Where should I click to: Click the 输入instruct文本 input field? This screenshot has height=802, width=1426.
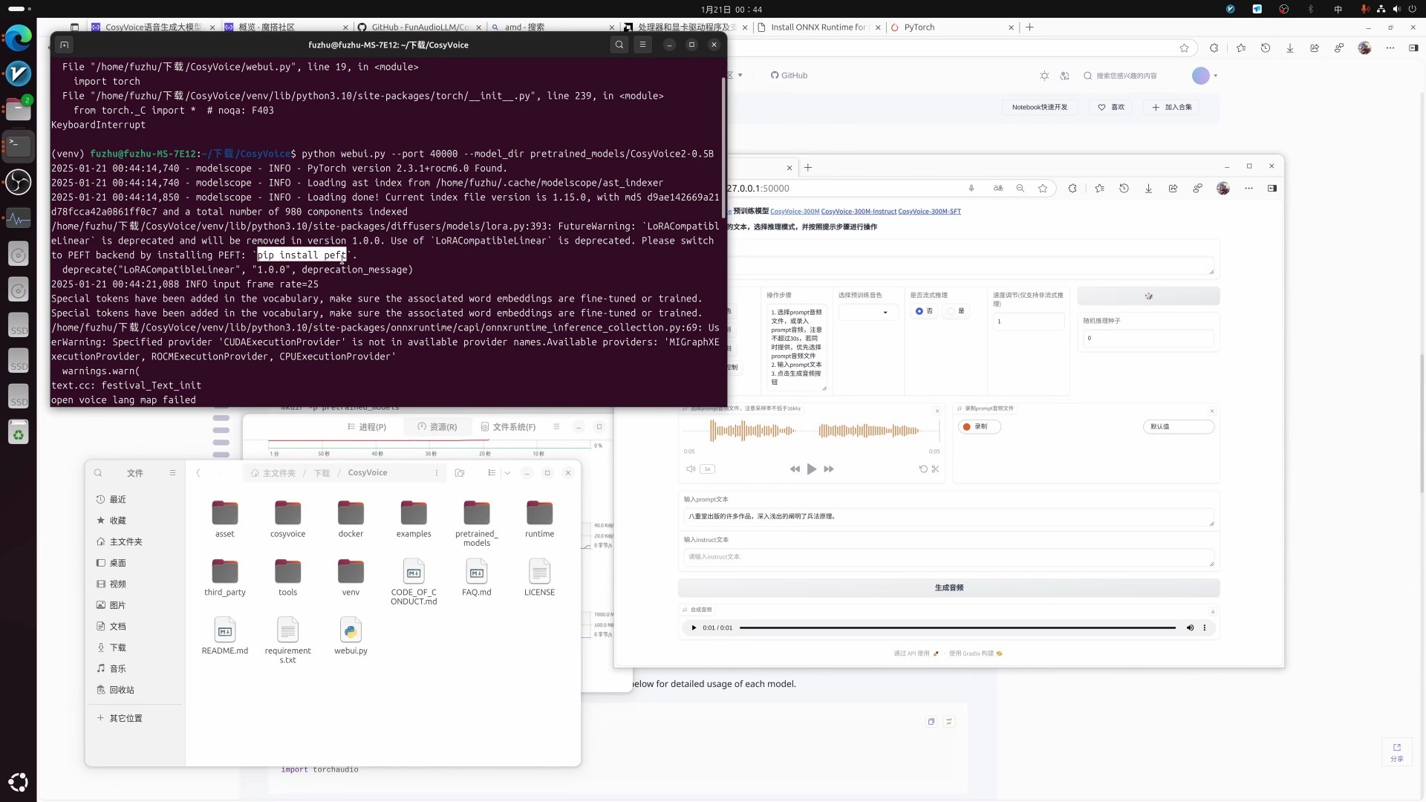(947, 557)
